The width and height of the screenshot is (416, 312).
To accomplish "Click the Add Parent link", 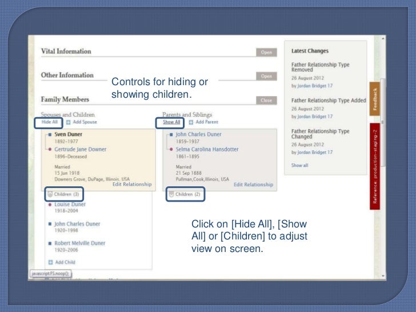I will [x=207, y=122].
